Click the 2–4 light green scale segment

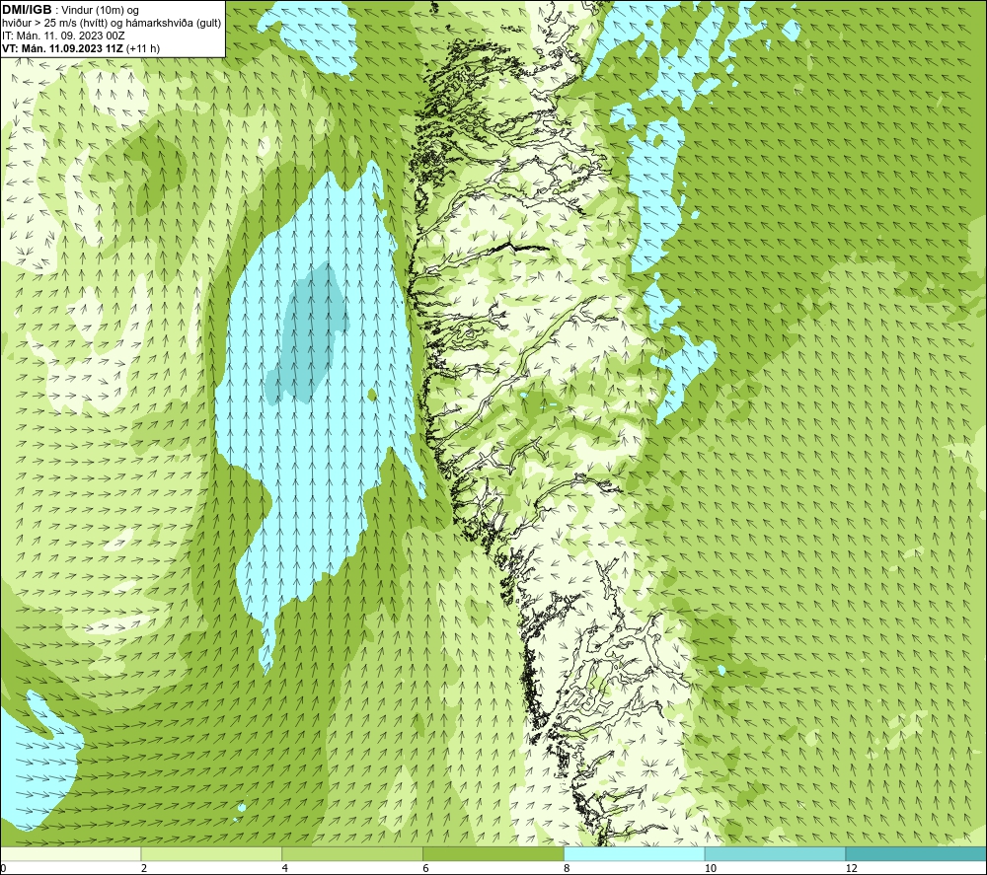click(x=211, y=853)
